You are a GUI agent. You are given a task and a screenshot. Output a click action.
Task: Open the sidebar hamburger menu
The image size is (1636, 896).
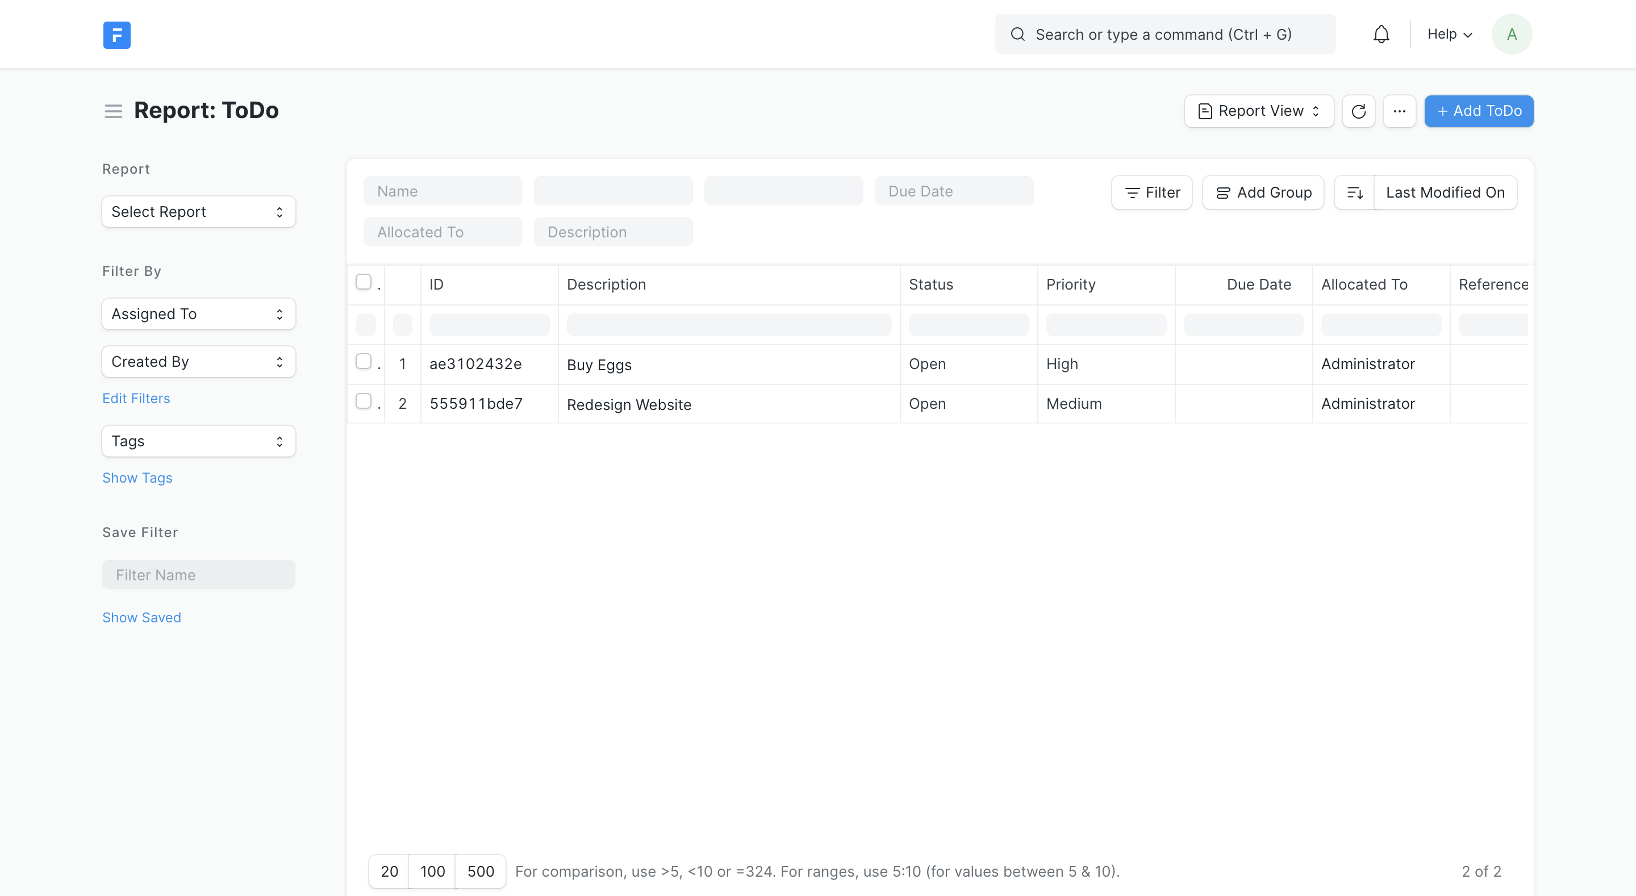(x=113, y=111)
